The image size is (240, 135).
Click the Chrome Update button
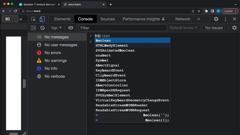coord(230,11)
